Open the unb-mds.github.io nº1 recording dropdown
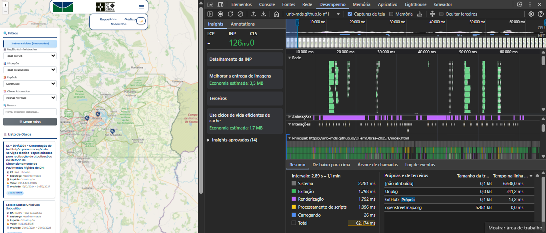Viewport: 546px width, 233px height. pyautogui.click(x=313, y=14)
